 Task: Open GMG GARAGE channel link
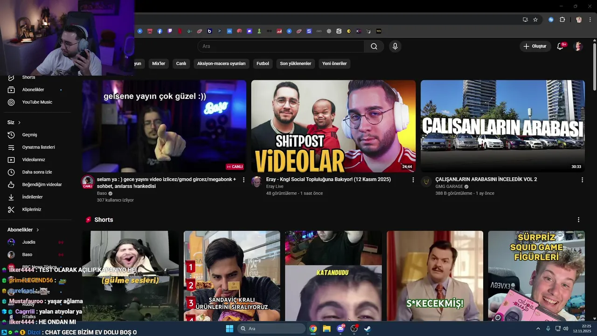(449, 186)
